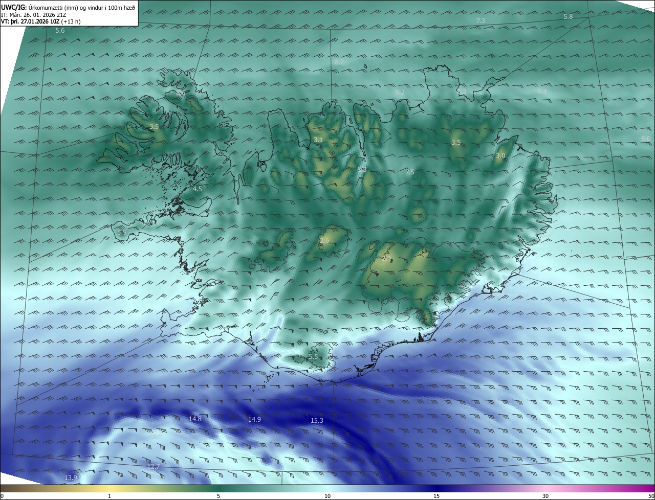
Task: Click the 5.8 value label
Action: [568, 17]
